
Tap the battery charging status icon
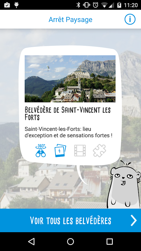pyautogui.click(x=119, y=5)
